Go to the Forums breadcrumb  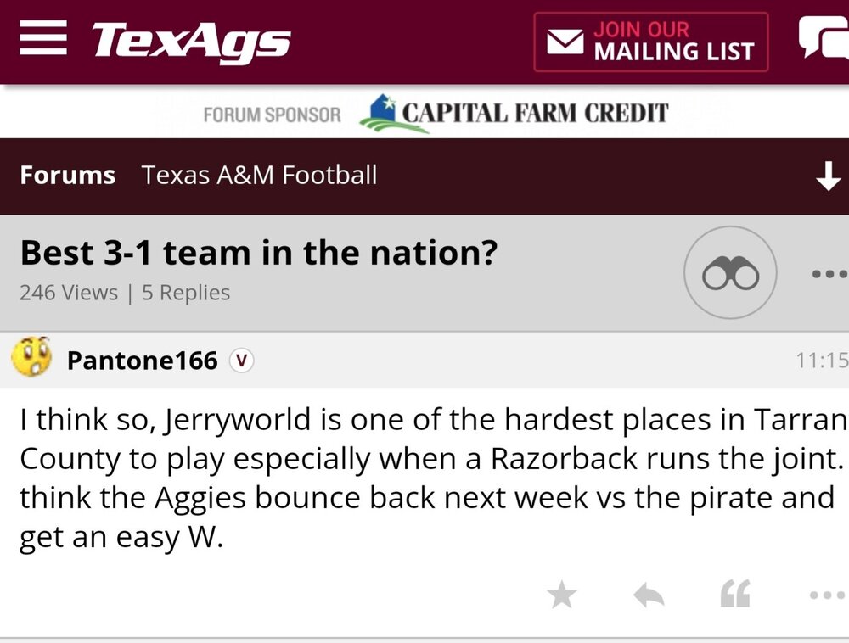coord(67,176)
